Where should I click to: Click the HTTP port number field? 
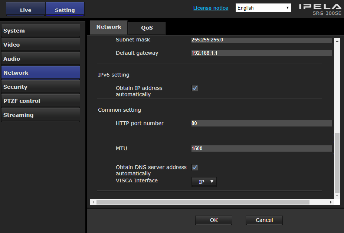[261, 124]
